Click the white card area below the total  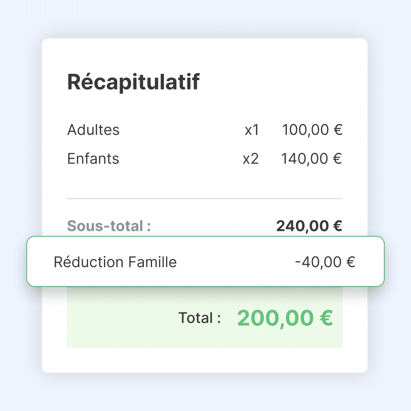(205, 360)
